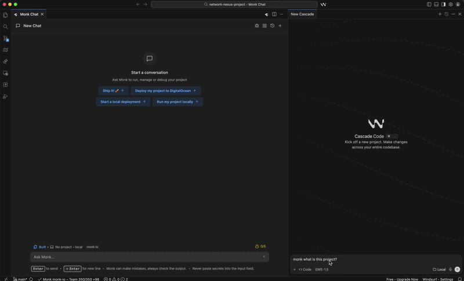
Task: Open the Search view in activity bar
Action: pyautogui.click(x=5, y=27)
